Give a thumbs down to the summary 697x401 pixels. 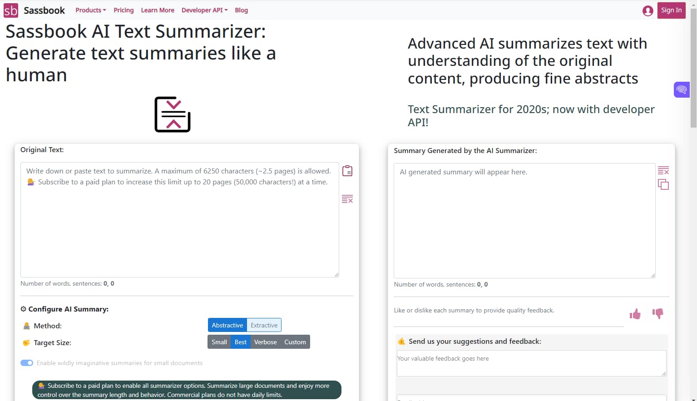pos(657,313)
